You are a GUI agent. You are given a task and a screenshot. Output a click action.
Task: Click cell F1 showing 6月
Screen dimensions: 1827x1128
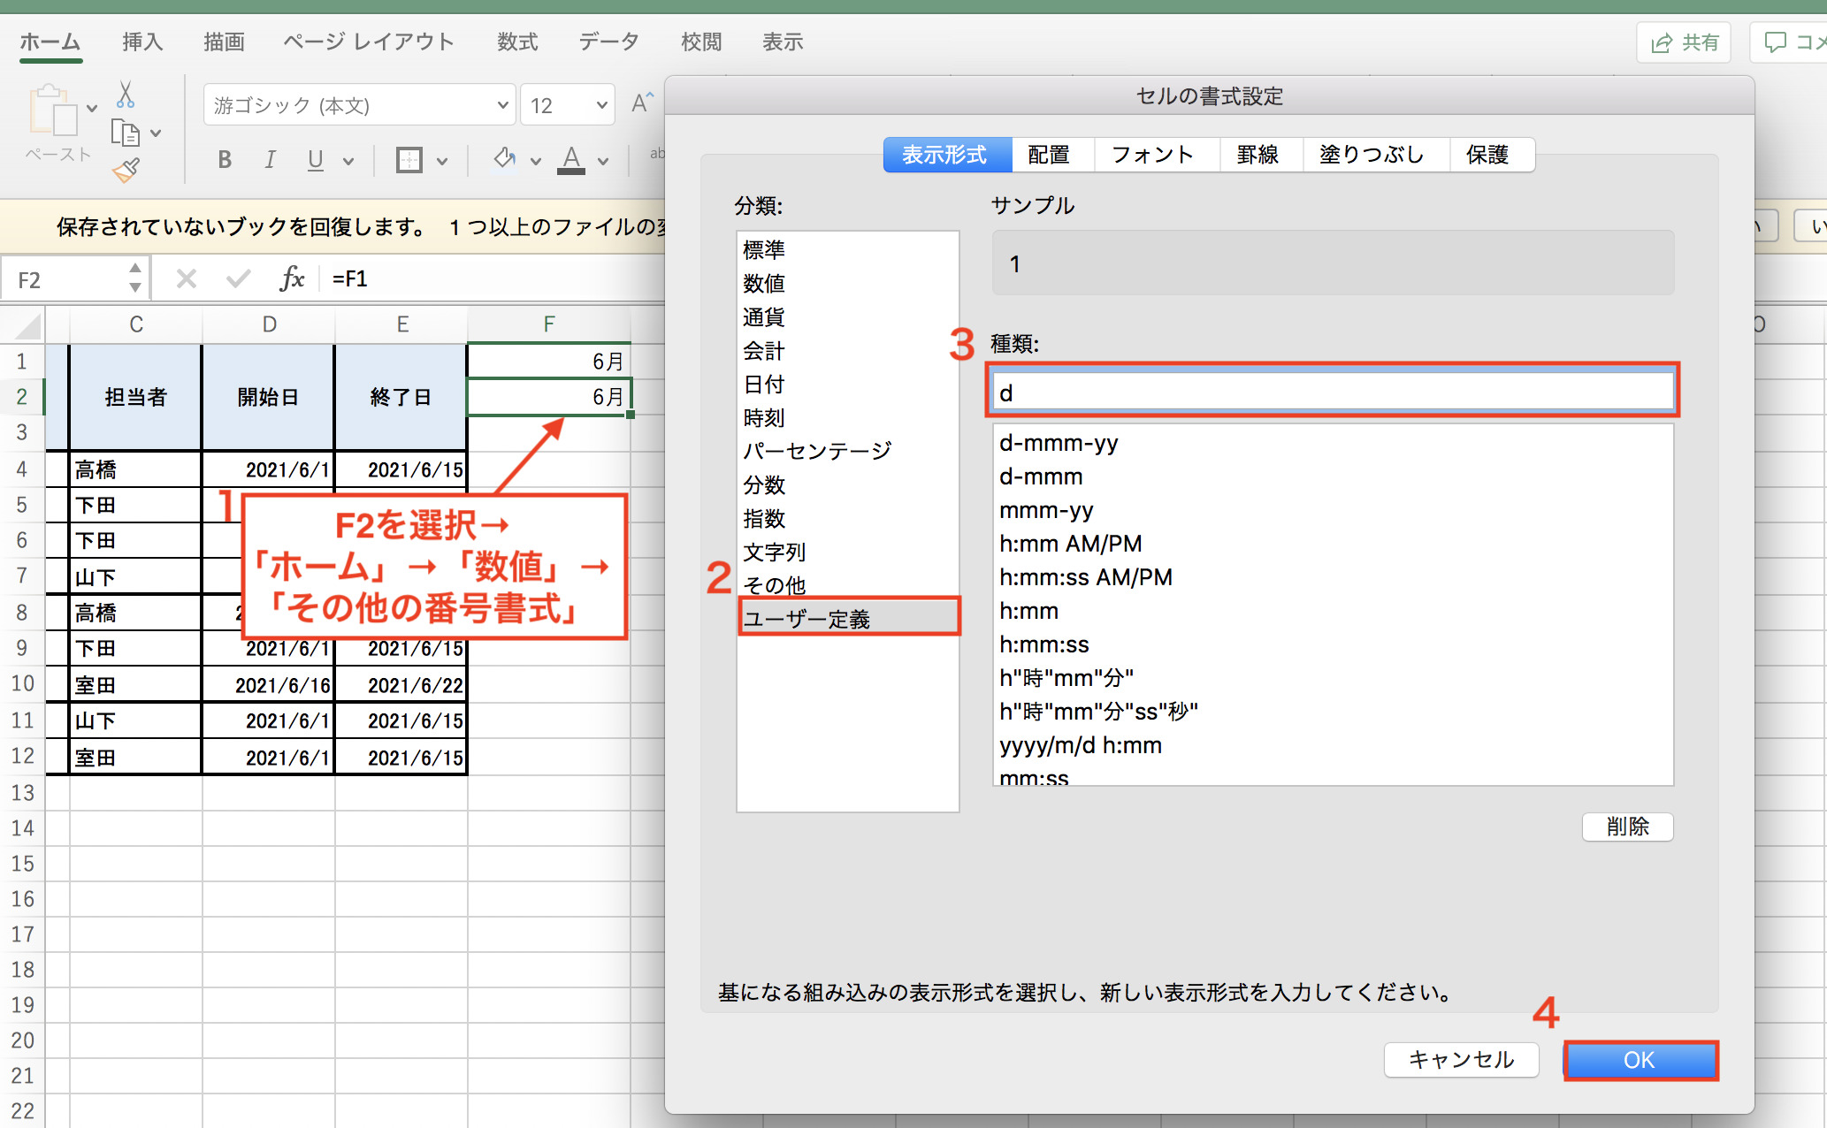549,362
